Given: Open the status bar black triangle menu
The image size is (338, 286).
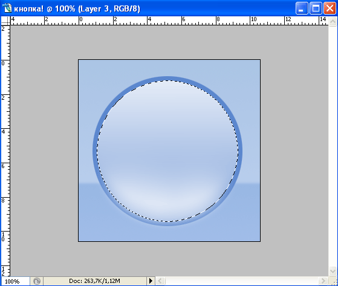Looking at the screenshot, I should click(151, 281).
